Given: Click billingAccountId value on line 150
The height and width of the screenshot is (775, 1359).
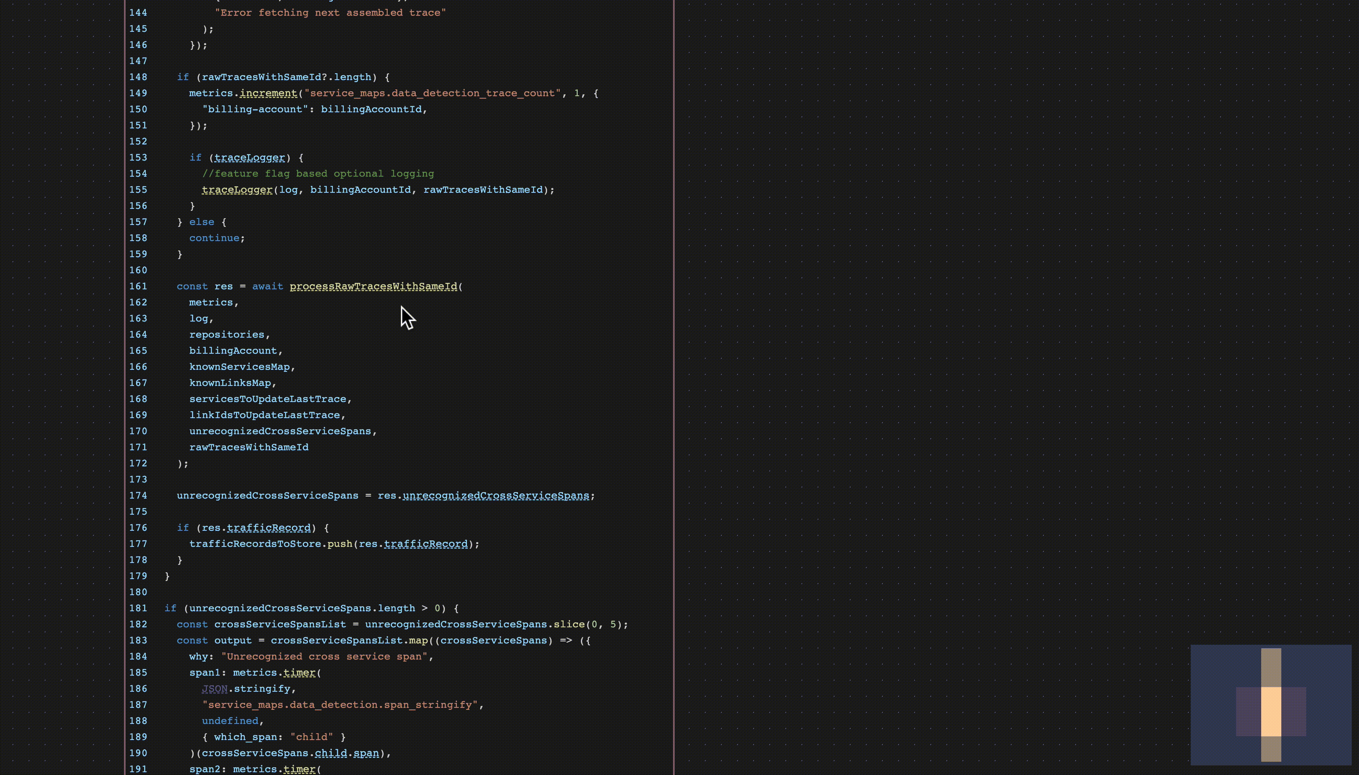Looking at the screenshot, I should [371, 109].
